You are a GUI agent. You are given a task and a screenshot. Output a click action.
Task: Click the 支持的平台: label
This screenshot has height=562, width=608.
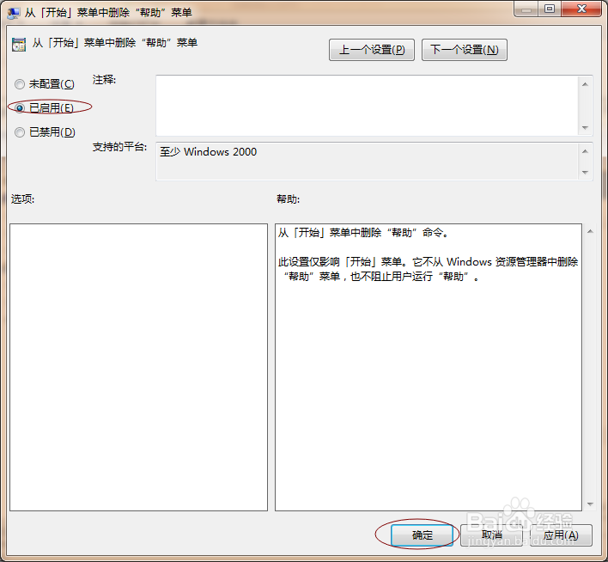click(120, 147)
